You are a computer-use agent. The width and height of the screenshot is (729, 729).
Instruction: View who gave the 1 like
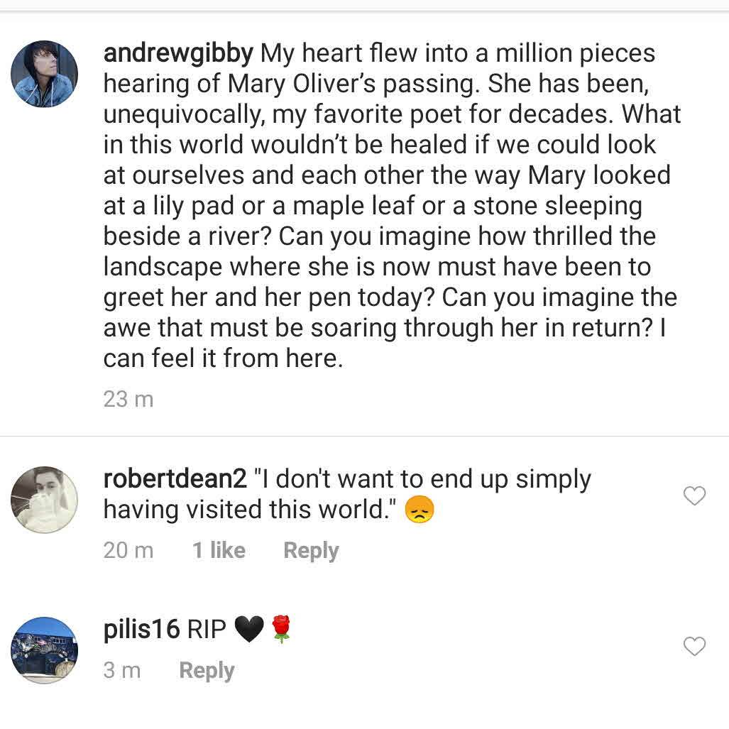tap(219, 551)
